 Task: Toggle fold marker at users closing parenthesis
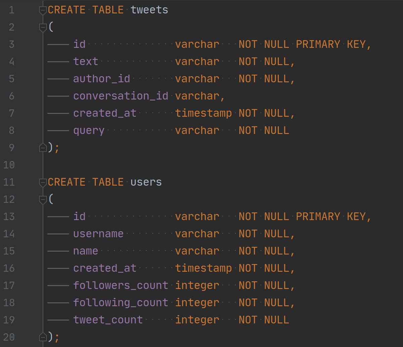click(43, 336)
